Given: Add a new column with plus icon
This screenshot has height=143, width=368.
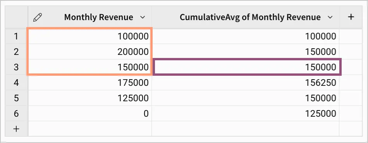Looking at the screenshot, I should [351, 17].
